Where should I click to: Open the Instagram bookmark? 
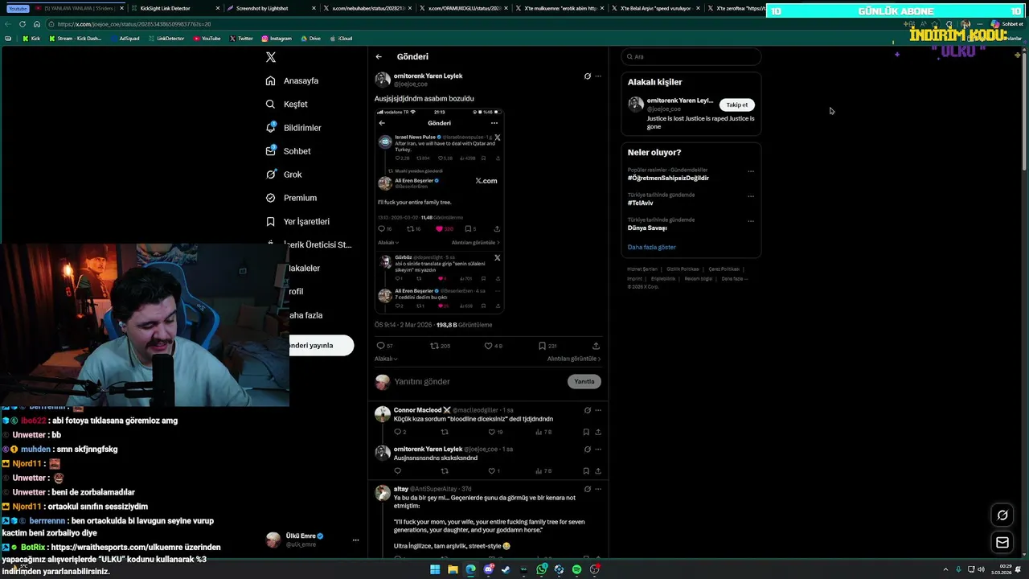(x=277, y=39)
